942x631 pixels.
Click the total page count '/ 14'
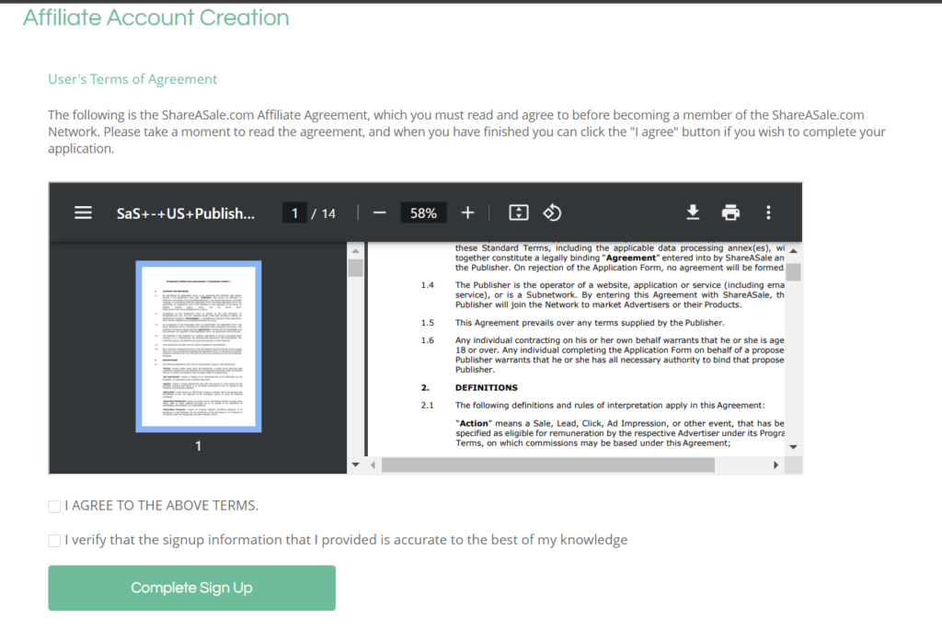[324, 213]
